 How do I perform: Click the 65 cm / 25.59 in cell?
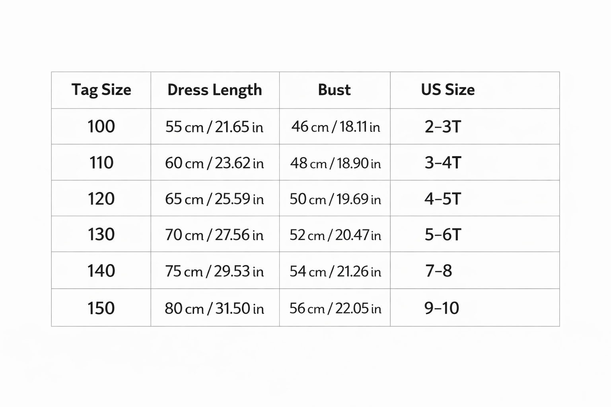coord(214,199)
